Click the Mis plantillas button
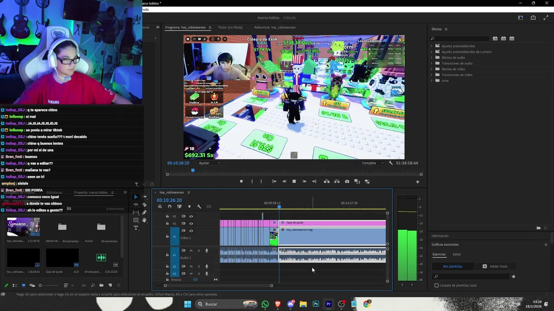 (452, 267)
